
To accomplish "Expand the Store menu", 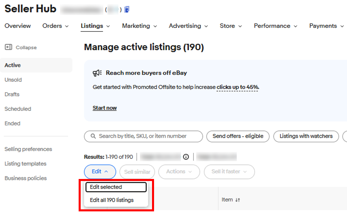I will (231, 26).
